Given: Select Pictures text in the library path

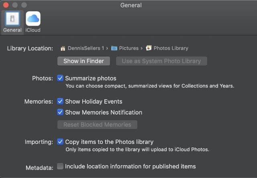Looking at the screenshot, I should (128, 48).
